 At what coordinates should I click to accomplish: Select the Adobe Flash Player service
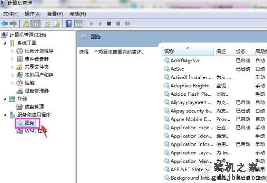pos(191,94)
